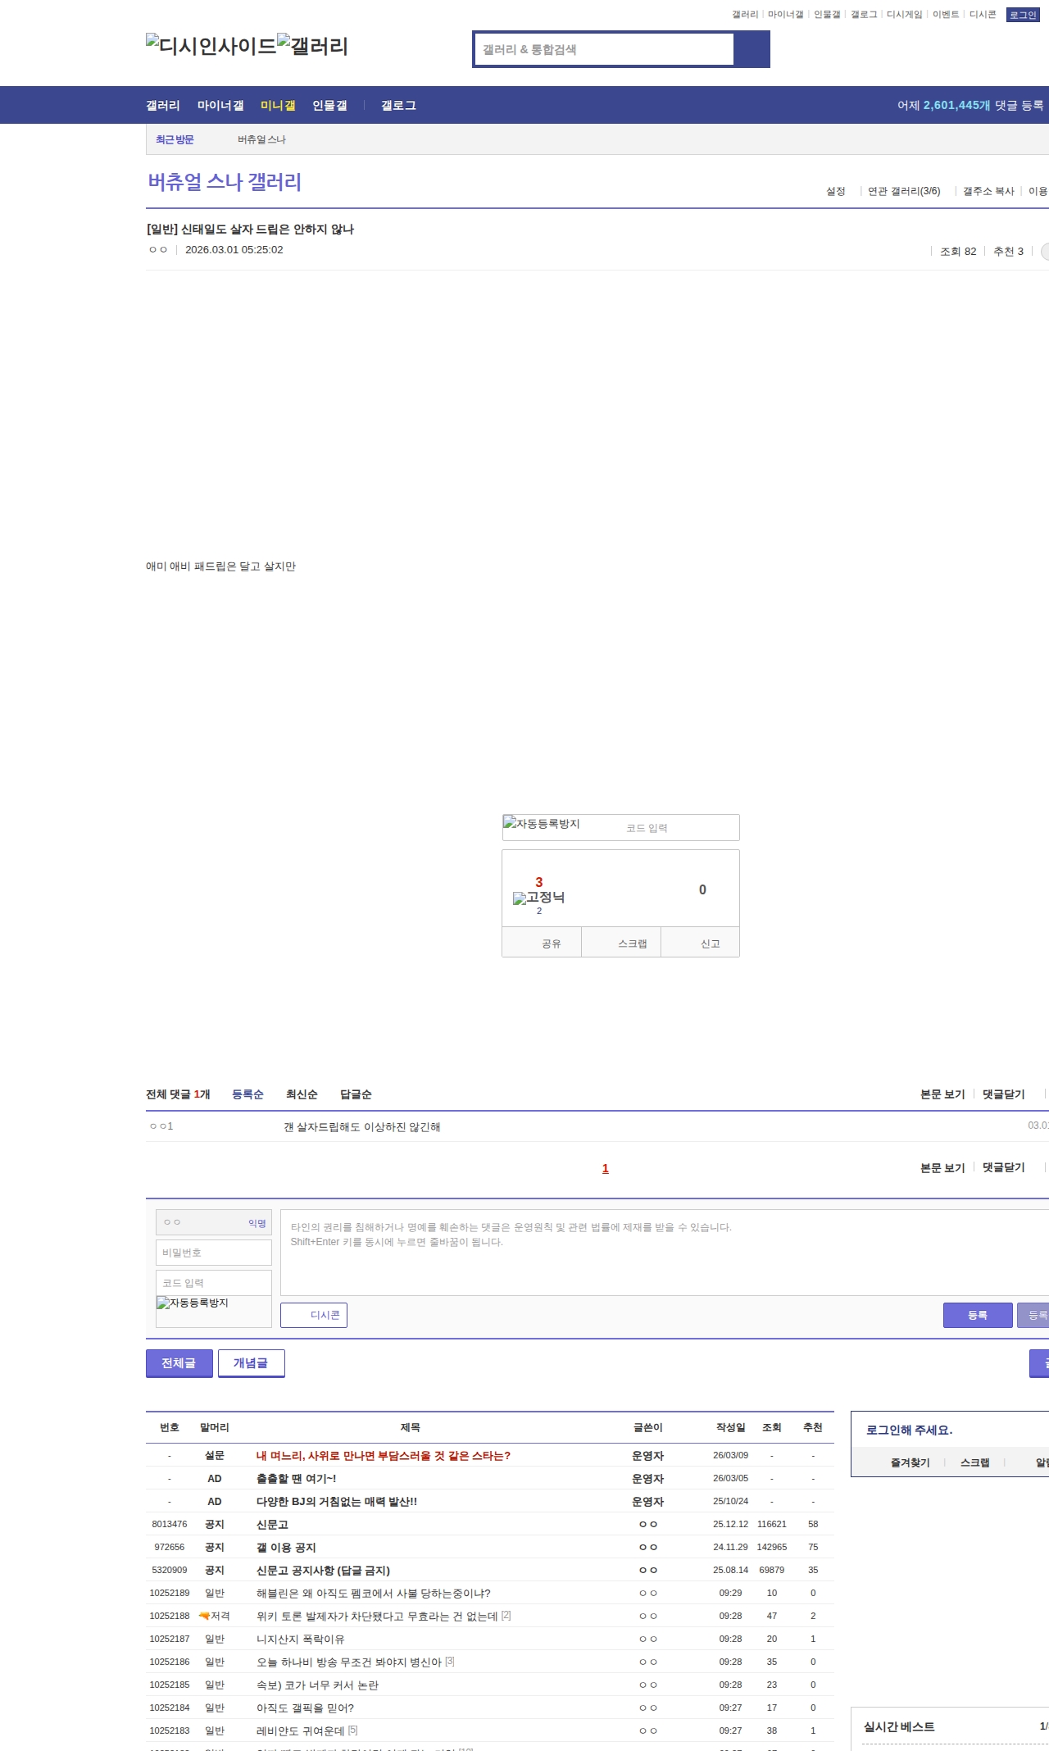This screenshot has width=1049, height=1751.
Task: Open 디시콘 link in top utility bar
Action: tap(983, 15)
